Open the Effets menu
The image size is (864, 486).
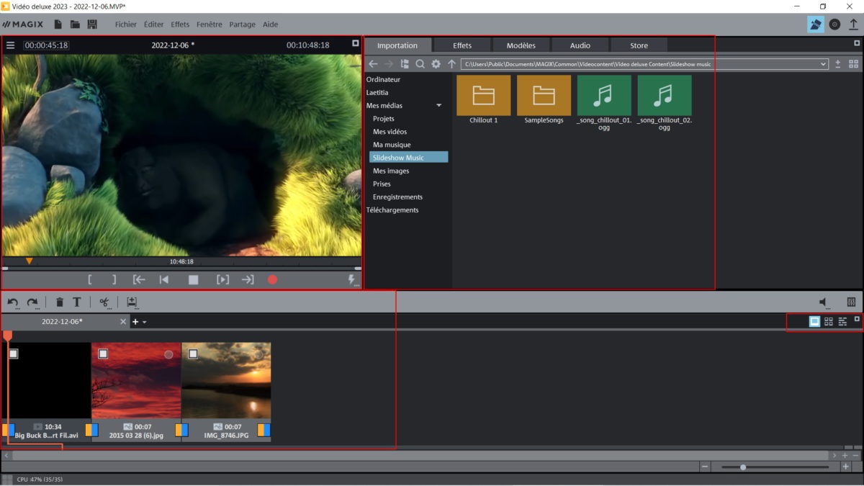click(180, 24)
